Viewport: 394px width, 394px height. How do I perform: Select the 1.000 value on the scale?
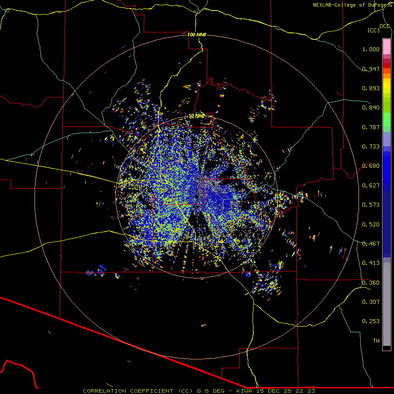tap(371, 49)
